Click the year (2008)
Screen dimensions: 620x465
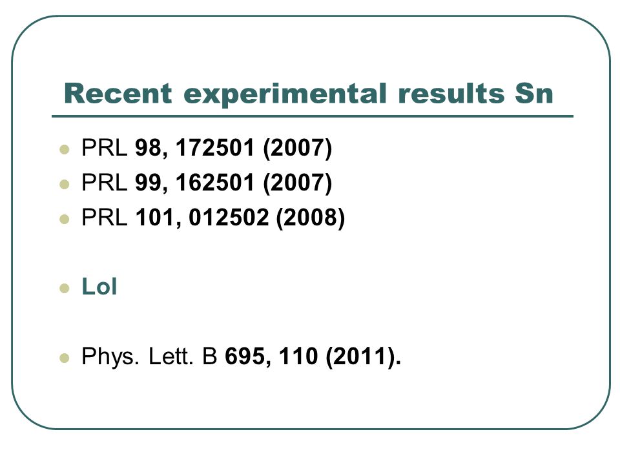click(311, 218)
